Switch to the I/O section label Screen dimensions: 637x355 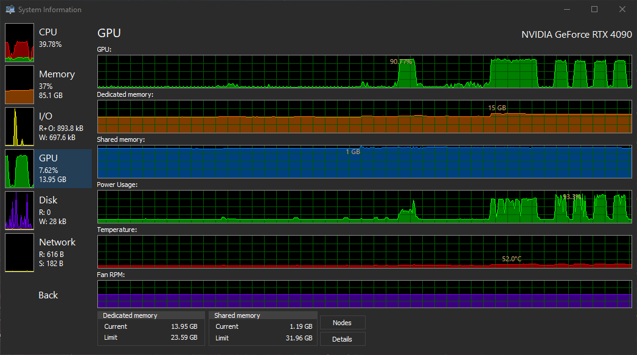[x=46, y=116]
